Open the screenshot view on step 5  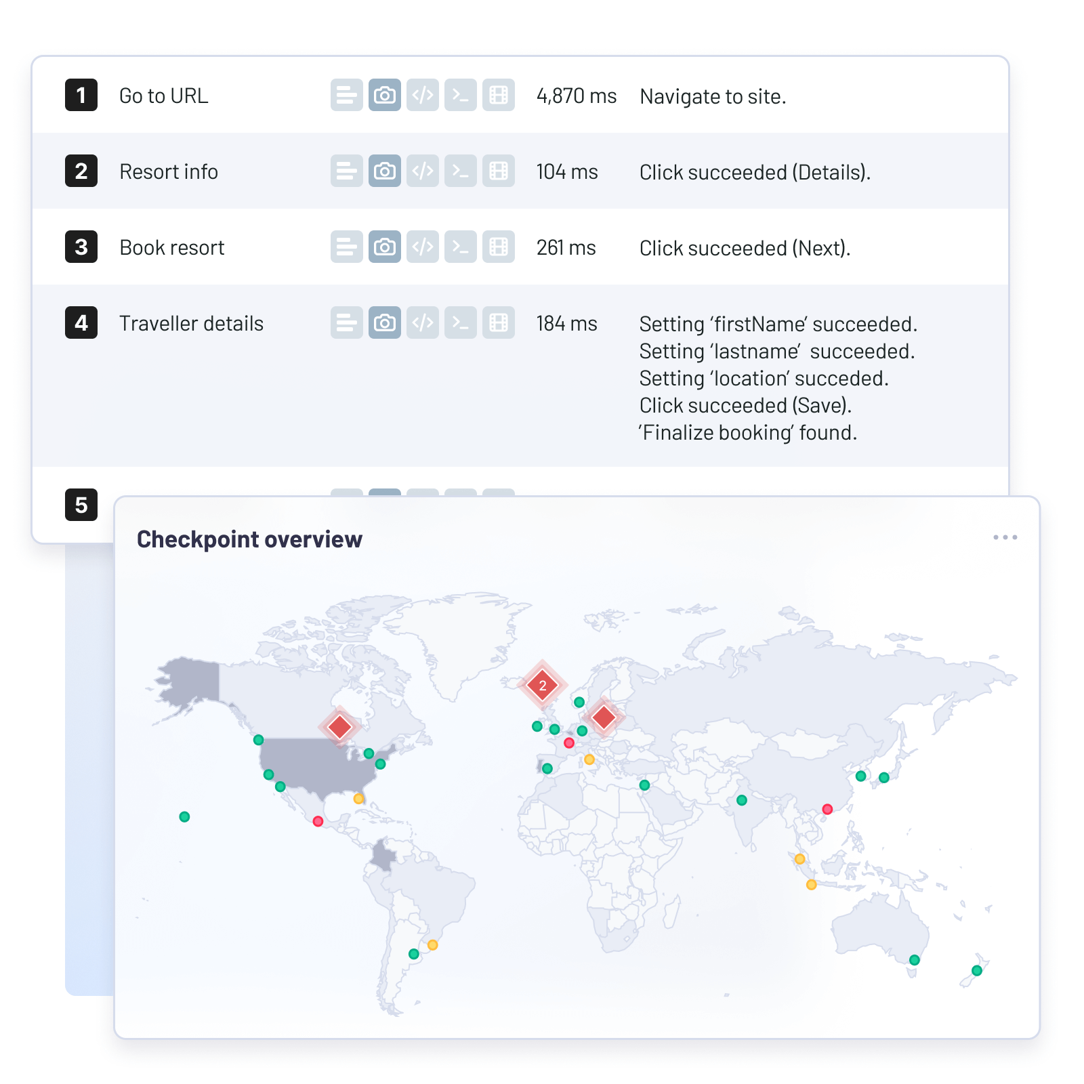tap(384, 493)
